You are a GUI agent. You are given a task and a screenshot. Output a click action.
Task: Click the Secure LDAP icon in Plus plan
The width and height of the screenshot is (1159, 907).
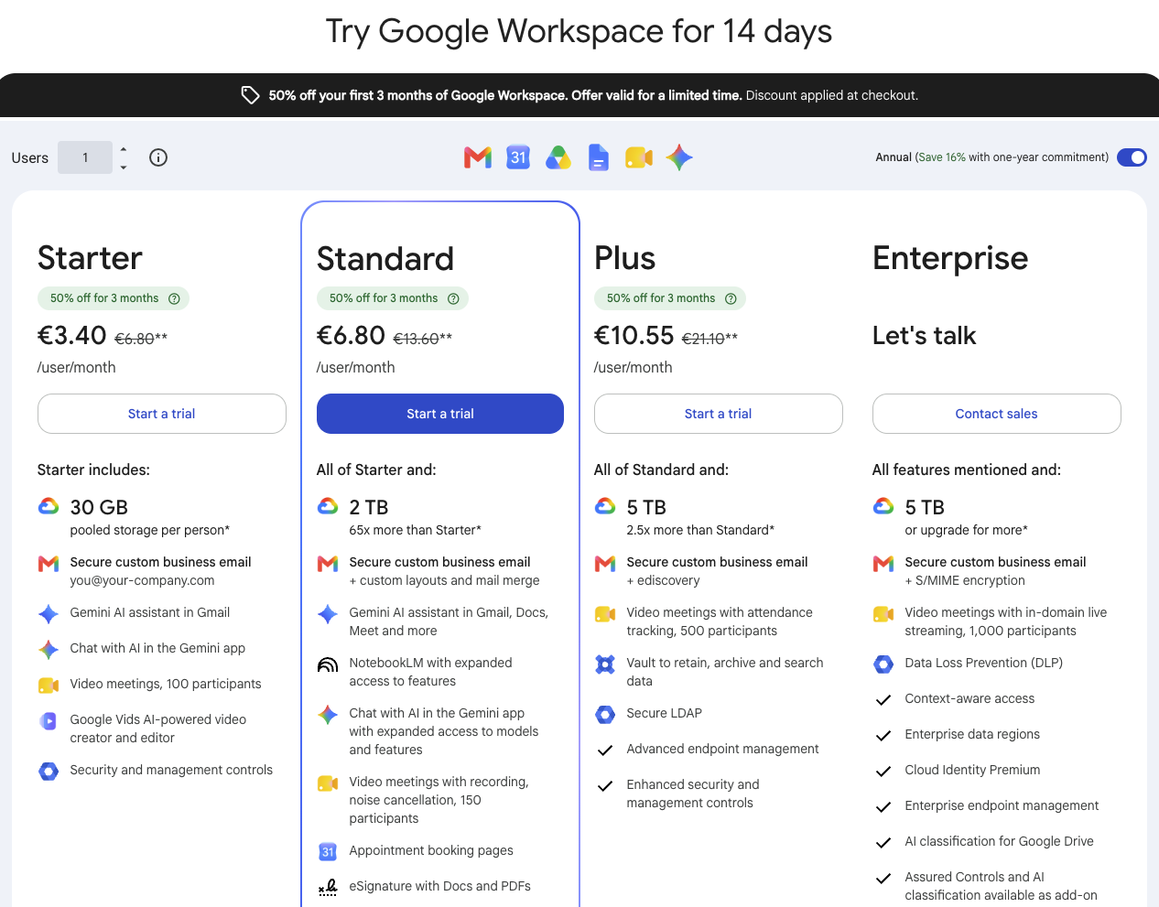[605, 715]
